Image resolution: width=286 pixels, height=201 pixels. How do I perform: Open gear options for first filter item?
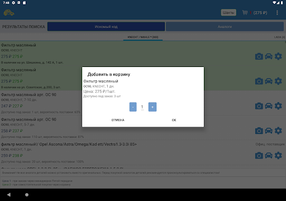[278, 56]
